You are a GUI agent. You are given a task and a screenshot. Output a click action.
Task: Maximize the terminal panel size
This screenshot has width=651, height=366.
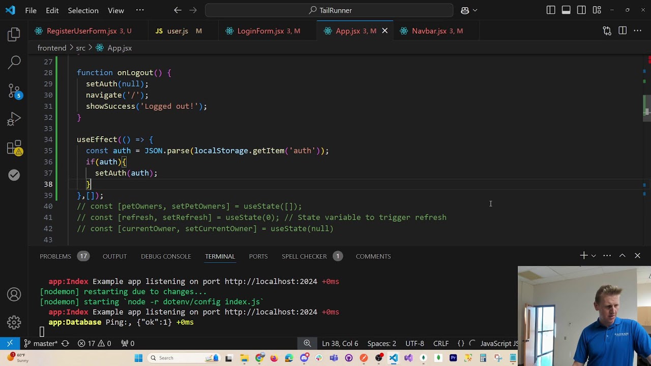622,256
